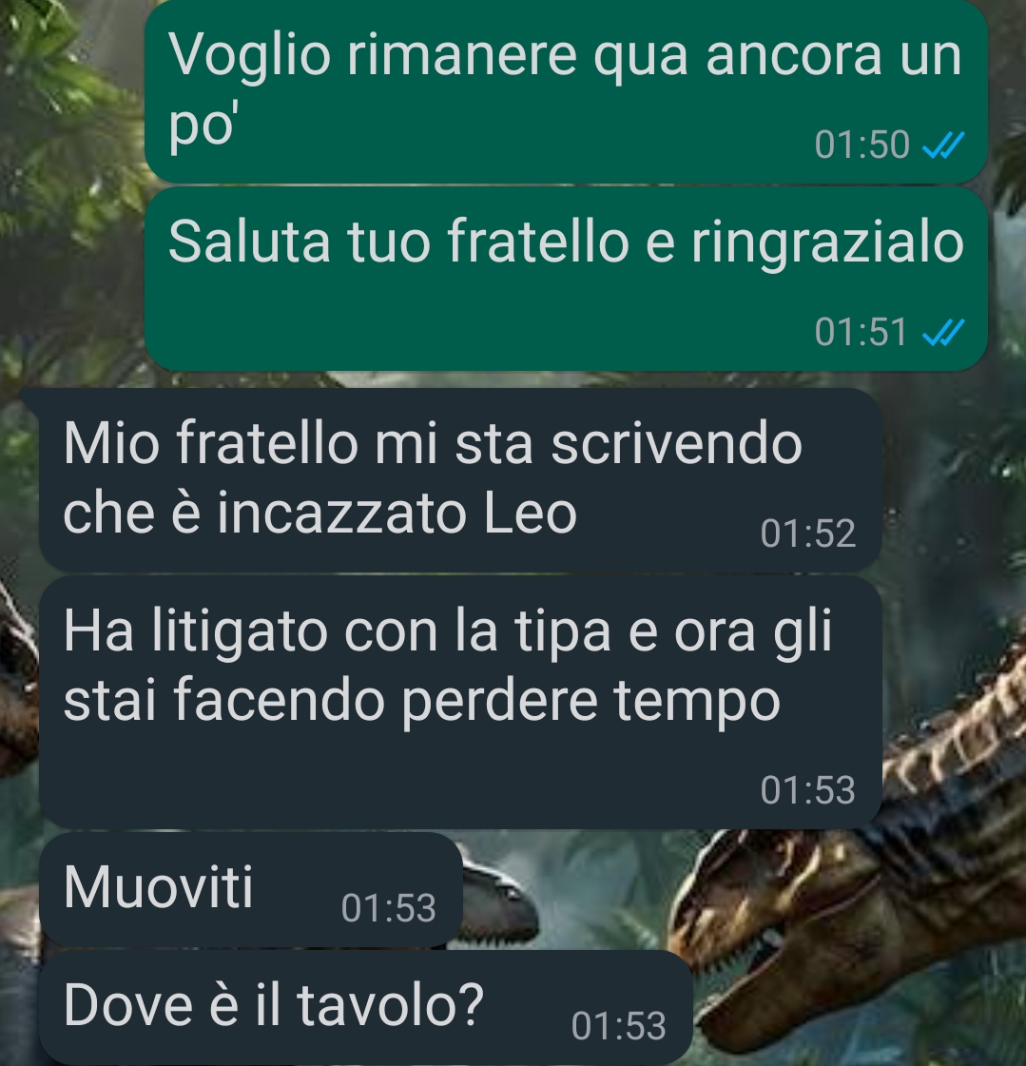1026x1066 pixels.
Task: Tap the word 'Leo' in received message
Action: click(x=531, y=514)
